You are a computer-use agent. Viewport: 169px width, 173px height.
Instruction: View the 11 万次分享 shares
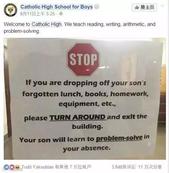tap(150, 167)
